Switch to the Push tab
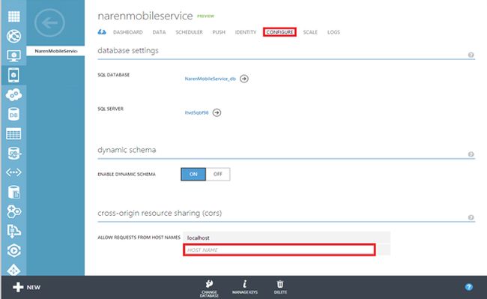The height and width of the screenshot is (299, 487). point(219,32)
